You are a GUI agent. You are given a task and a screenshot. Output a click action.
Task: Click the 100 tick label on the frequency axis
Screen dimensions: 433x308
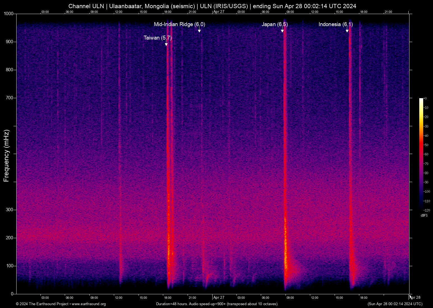click(10, 266)
